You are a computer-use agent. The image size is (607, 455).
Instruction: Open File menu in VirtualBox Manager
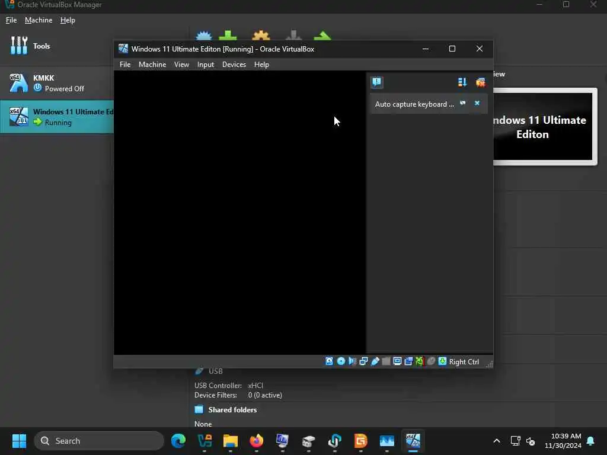11,20
